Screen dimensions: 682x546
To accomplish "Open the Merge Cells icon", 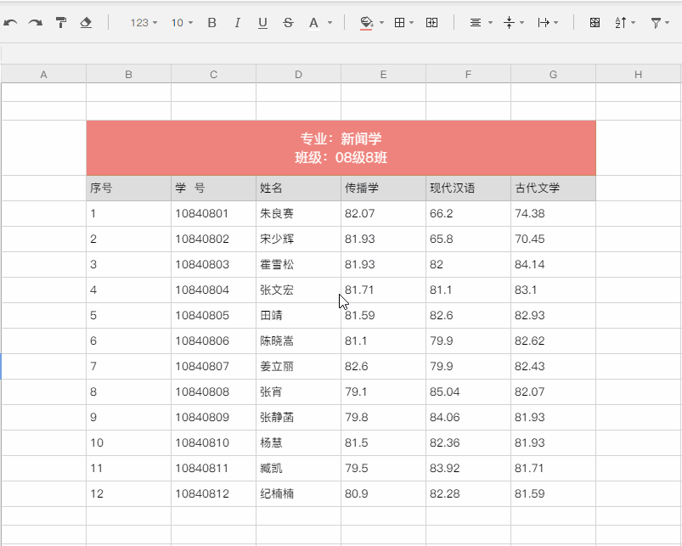I will [x=431, y=23].
